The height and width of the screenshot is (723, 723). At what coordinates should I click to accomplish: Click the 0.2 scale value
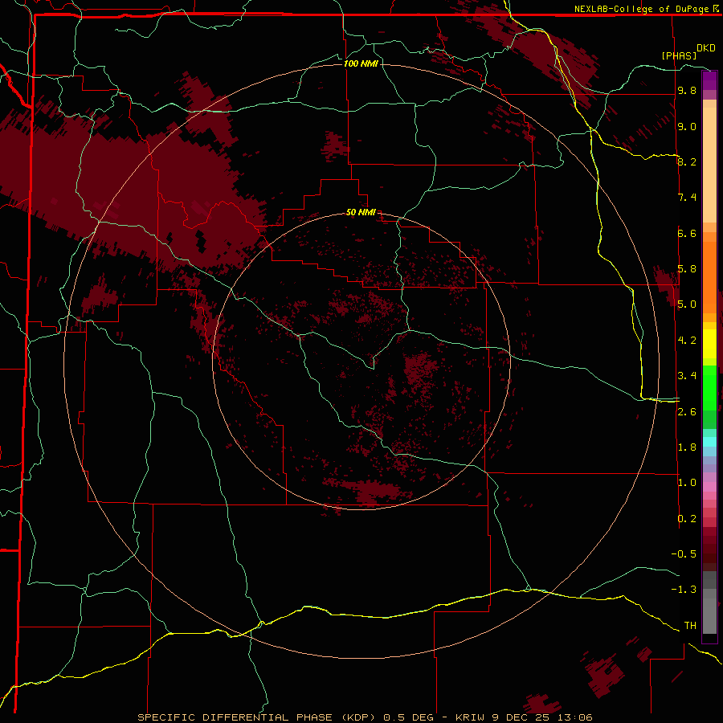(x=687, y=519)
